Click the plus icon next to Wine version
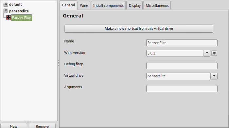 click(x=214, y=53)
